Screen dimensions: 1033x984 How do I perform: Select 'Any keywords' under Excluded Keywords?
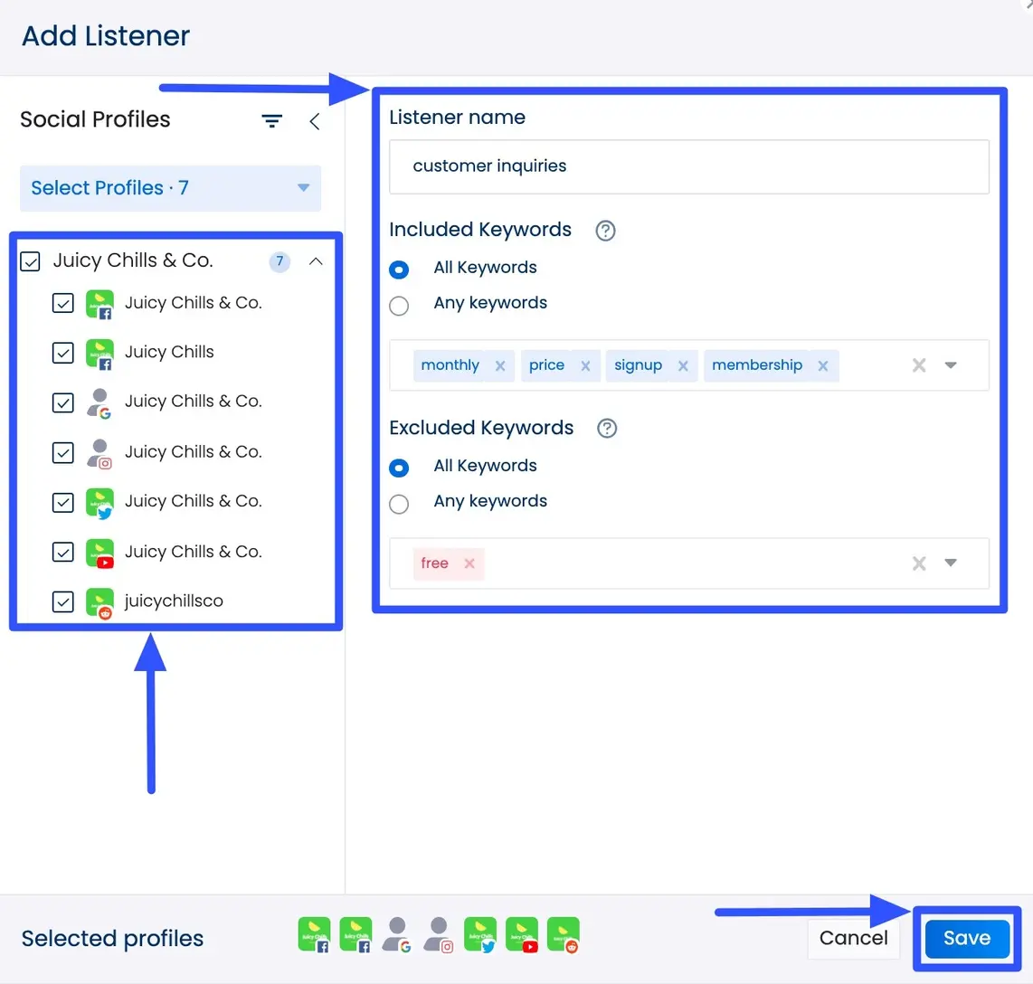(x=399, y=504)
